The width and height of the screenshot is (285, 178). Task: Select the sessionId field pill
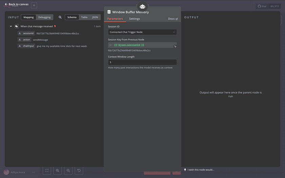click(26, 34)
